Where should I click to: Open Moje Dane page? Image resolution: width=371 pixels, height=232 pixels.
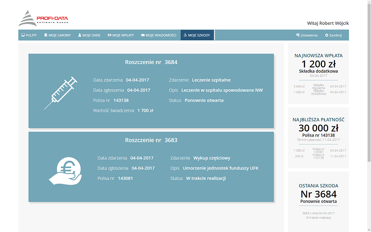89,35
